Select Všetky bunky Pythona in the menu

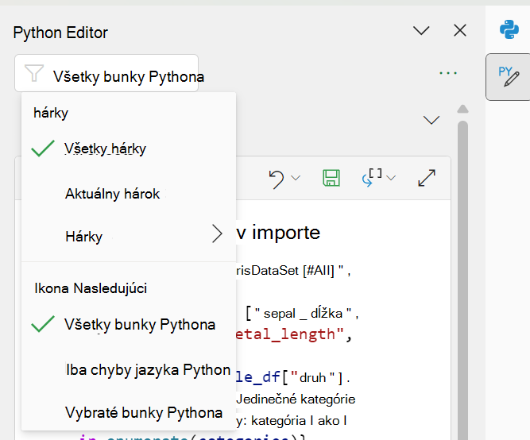pyautogui.click(x=129, y=324)
